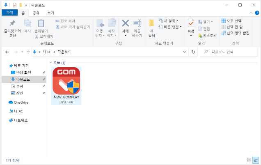
Task: Switch to the View (보기) tab
Action: (x=50, y=13)
